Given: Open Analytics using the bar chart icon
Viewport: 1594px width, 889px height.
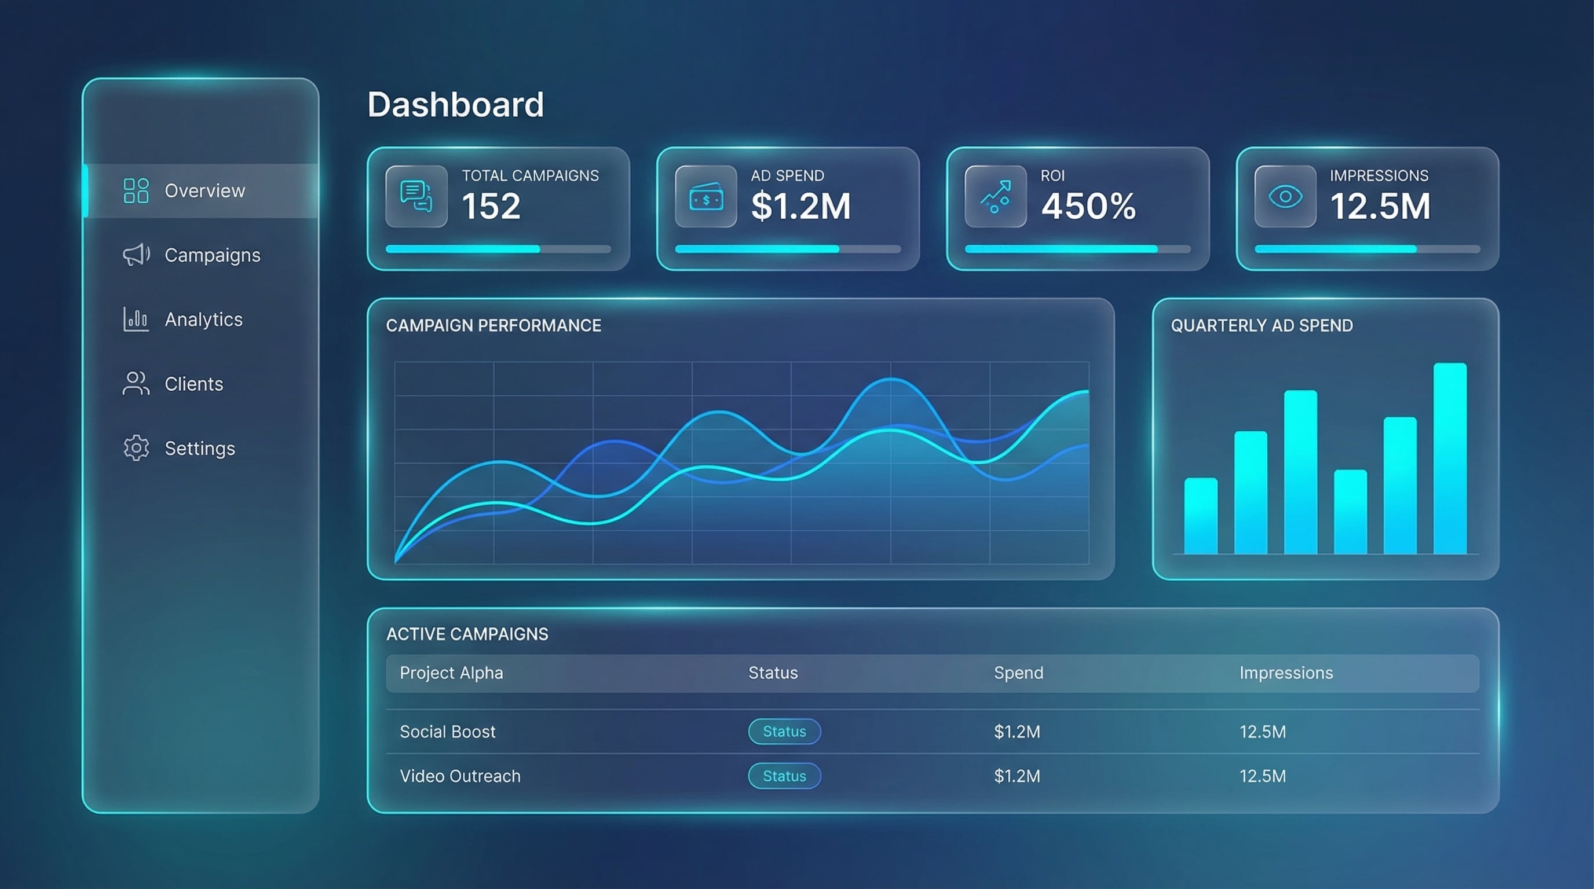Looking at the screenshot, I should tap(136, 319).
